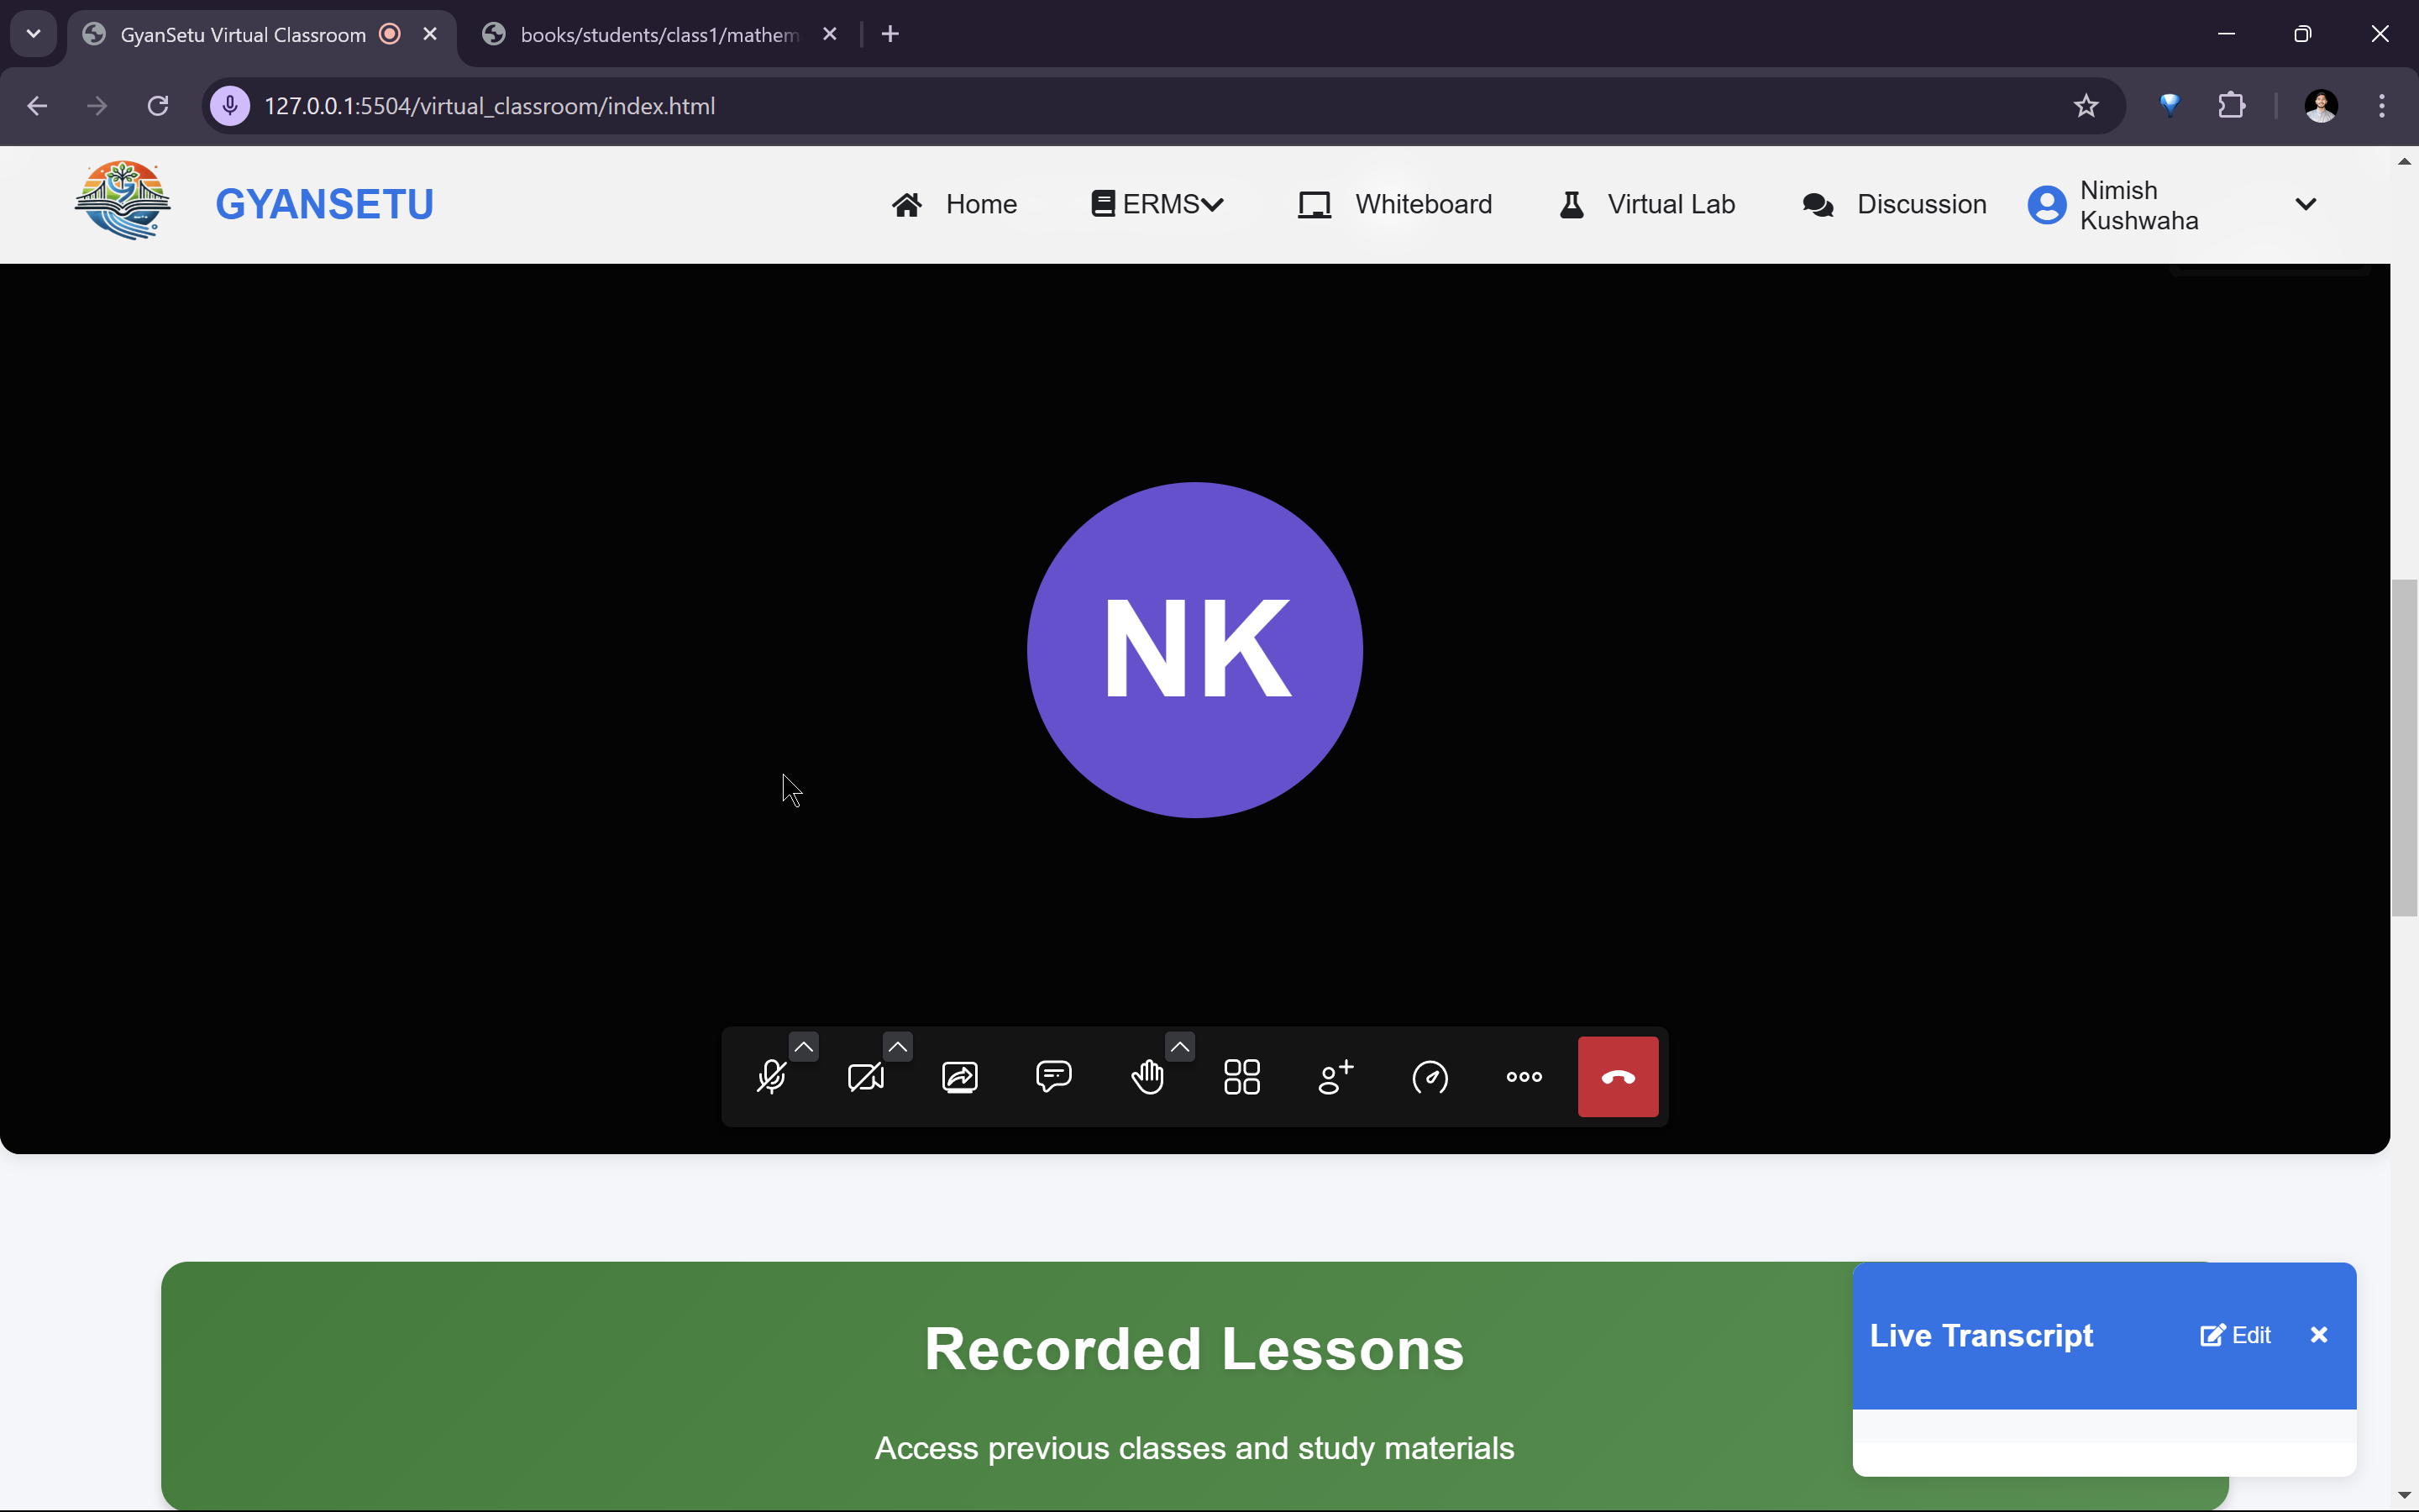This screenshot has width=2419, height=1512.
Task: Bookmark this page with star icon
Action: (2086, 106)
